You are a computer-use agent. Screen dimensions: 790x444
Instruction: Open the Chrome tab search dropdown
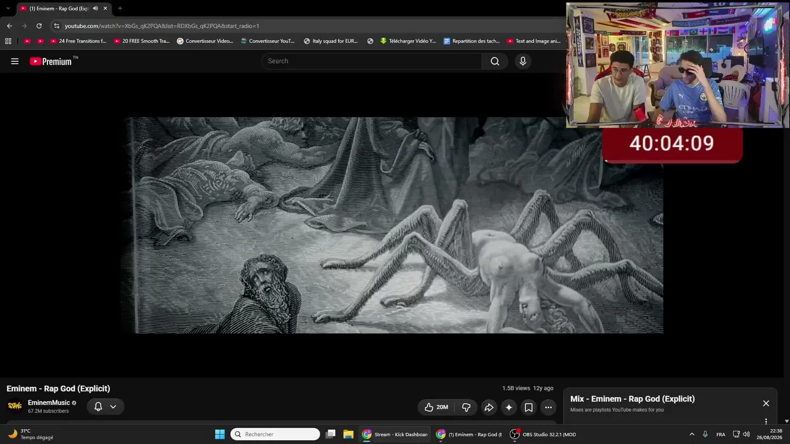pyautogui.click(x=8, y=9)
